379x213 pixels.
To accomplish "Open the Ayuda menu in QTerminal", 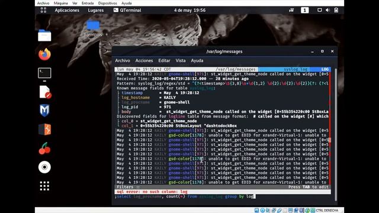I will (x=197, y=60).
